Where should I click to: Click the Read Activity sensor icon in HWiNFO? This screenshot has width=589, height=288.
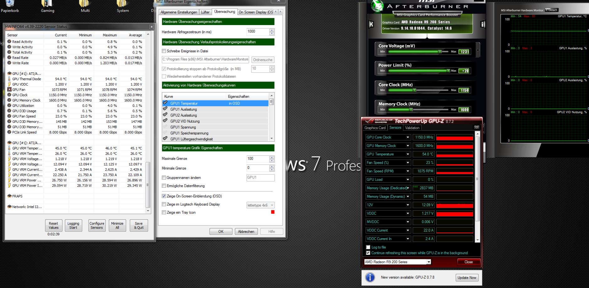coord(9,42)
